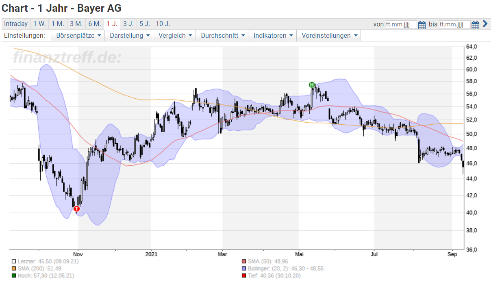491x288 pixels.
Task: Switch chart to the 3 J. tab
Action: [x=128, y=24]
